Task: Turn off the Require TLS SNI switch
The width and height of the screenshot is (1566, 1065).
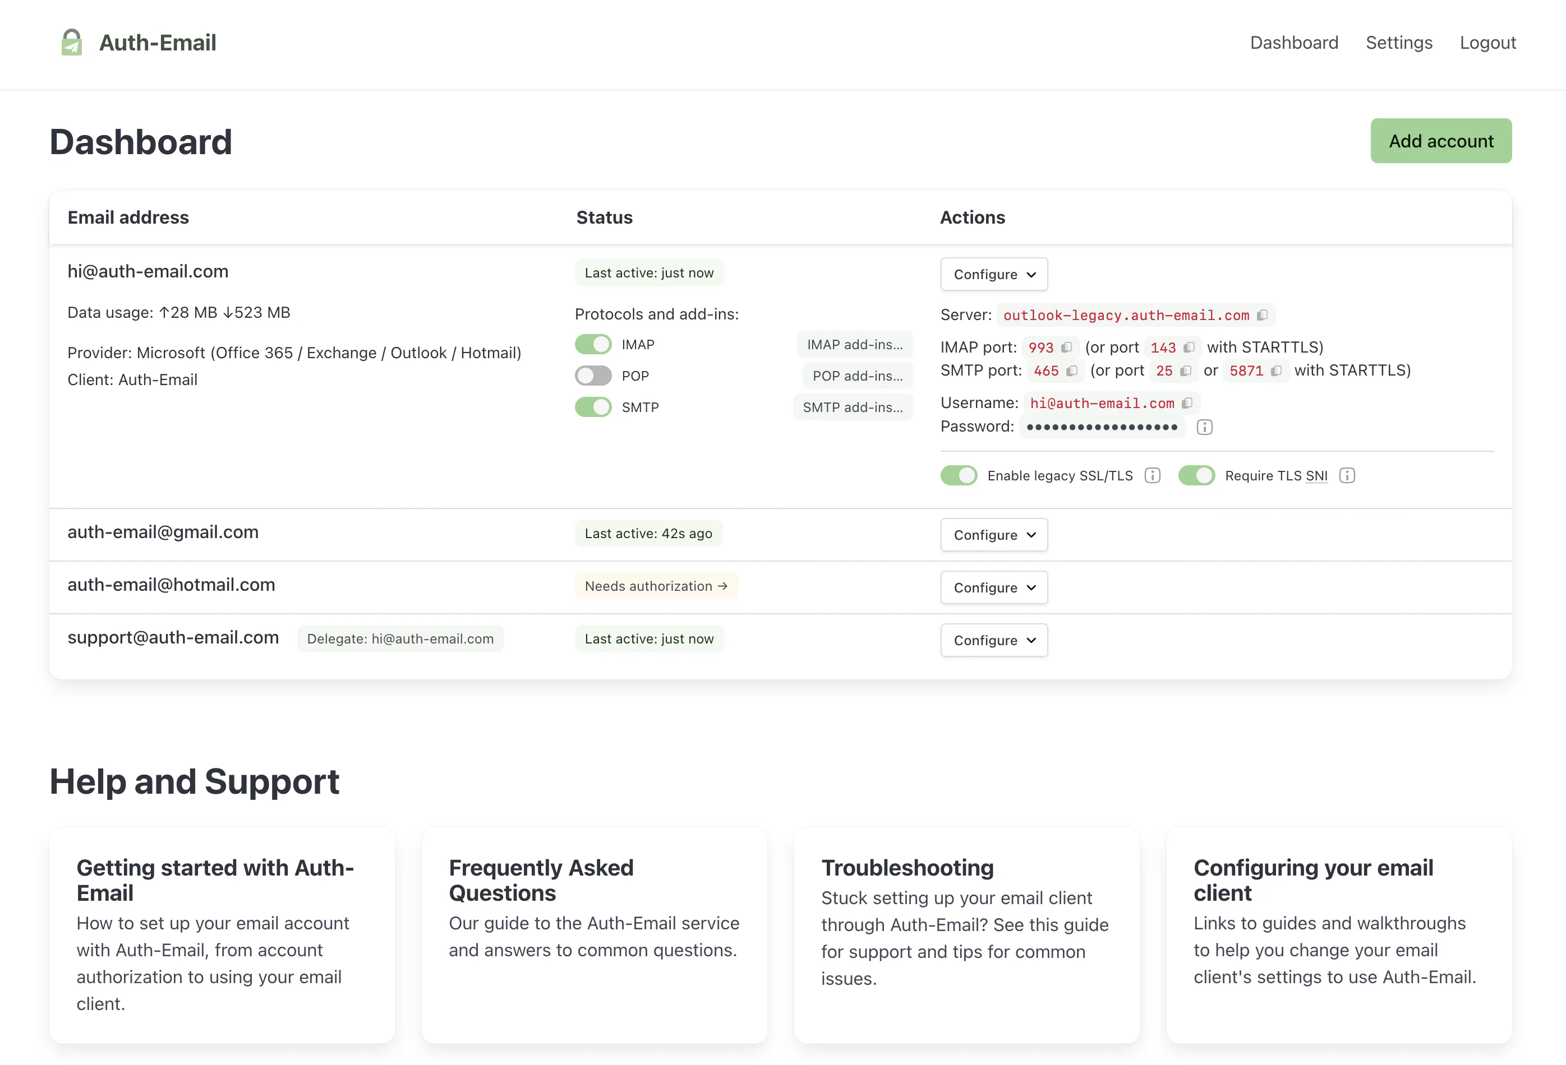Action: coord(1196,476)
